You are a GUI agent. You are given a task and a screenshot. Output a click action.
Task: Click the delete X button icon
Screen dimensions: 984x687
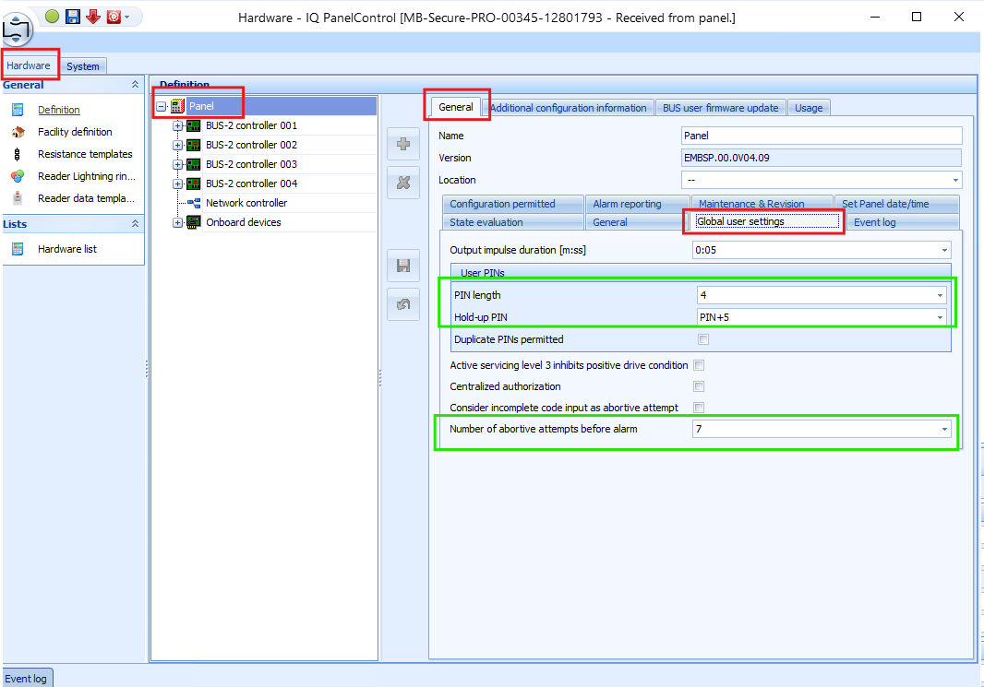point(403,183)
